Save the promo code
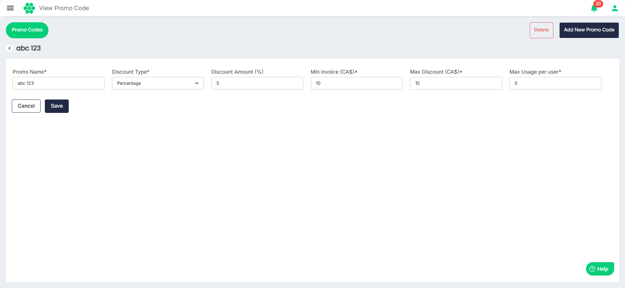Image resolution: width=625 pixels, height=288 pixels. 57,106
